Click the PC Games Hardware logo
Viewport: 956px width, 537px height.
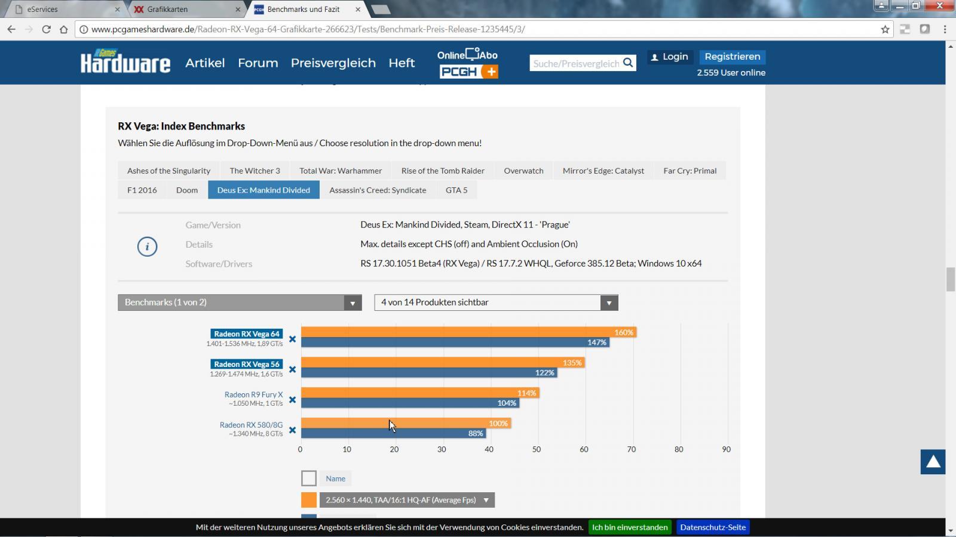pos(125,61)
